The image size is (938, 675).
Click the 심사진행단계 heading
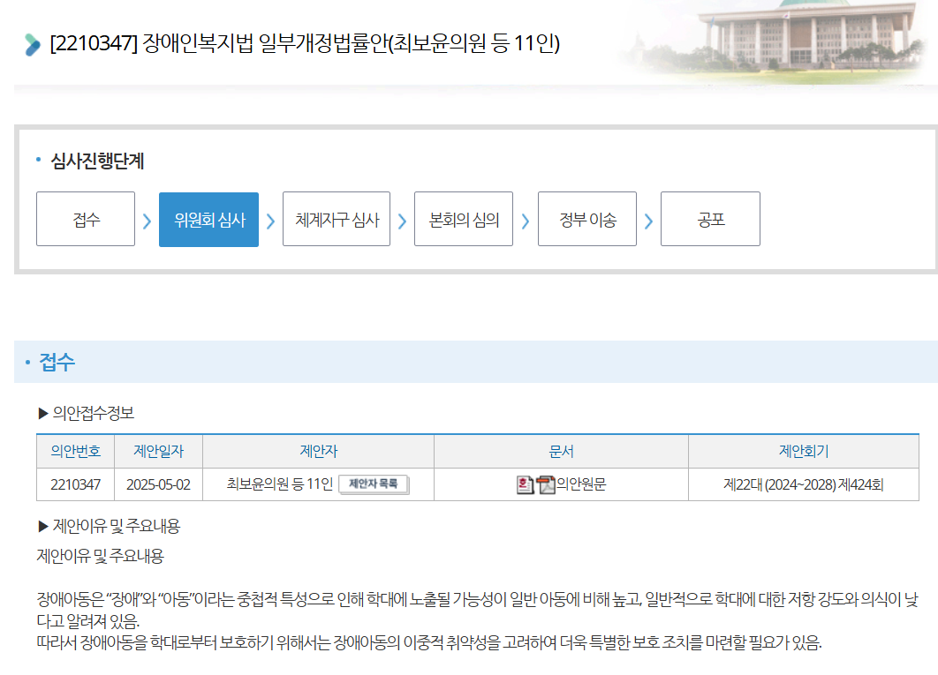click(97, 161)
